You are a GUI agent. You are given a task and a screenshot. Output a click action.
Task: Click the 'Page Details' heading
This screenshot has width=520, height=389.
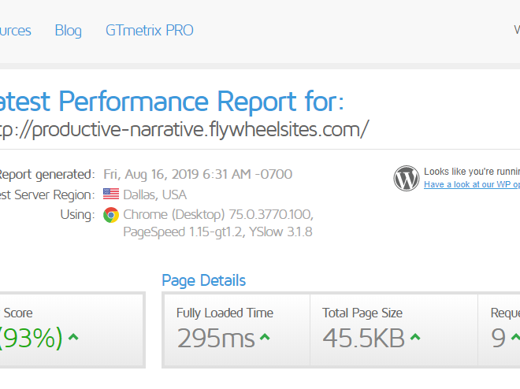click(x=203, y=280)
